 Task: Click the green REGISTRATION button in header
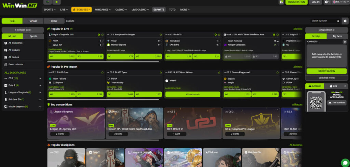point(296,2)
